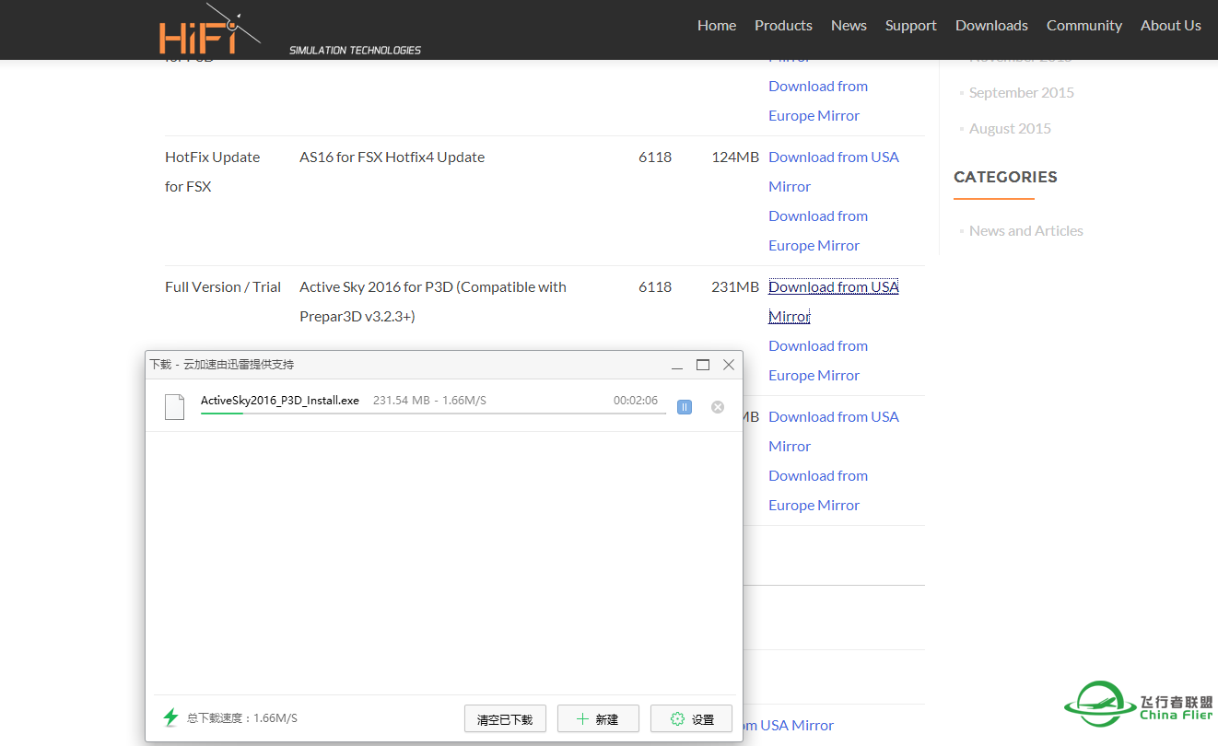Click the Europe Mirror link at the top
Viewport: 1218px width, 746px height.
tap(818, 100)
